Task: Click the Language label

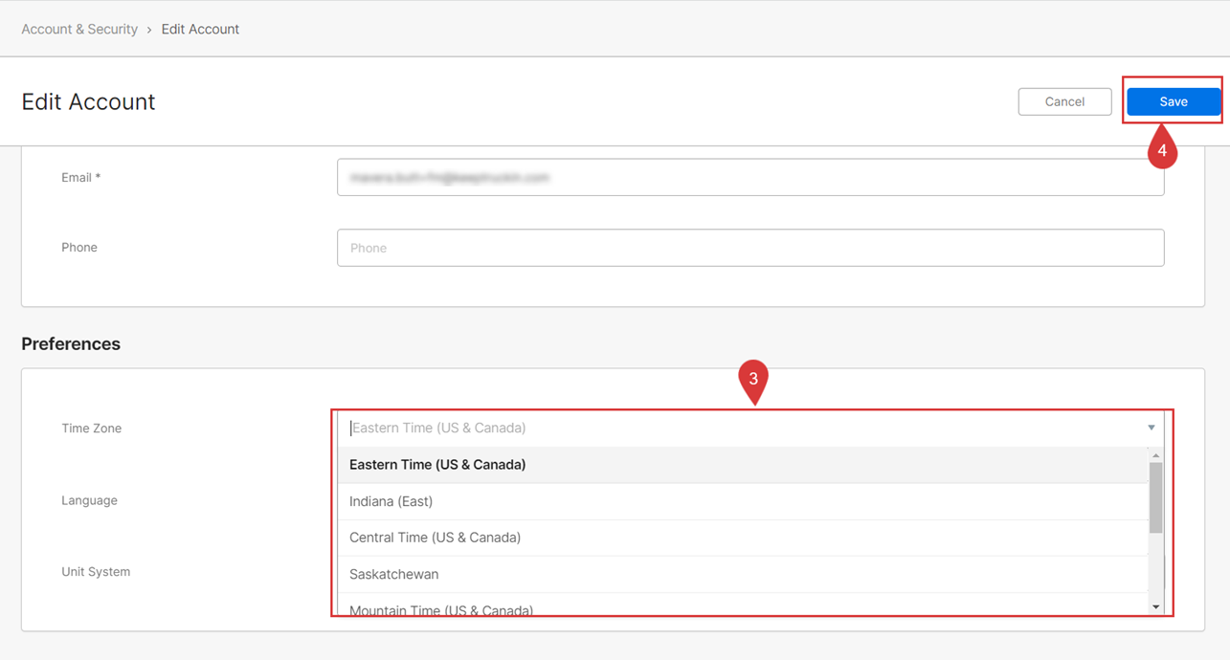Action: click(x=89, y=500)
